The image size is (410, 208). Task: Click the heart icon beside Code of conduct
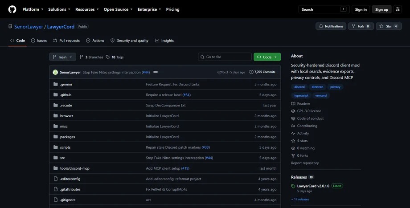293,118
